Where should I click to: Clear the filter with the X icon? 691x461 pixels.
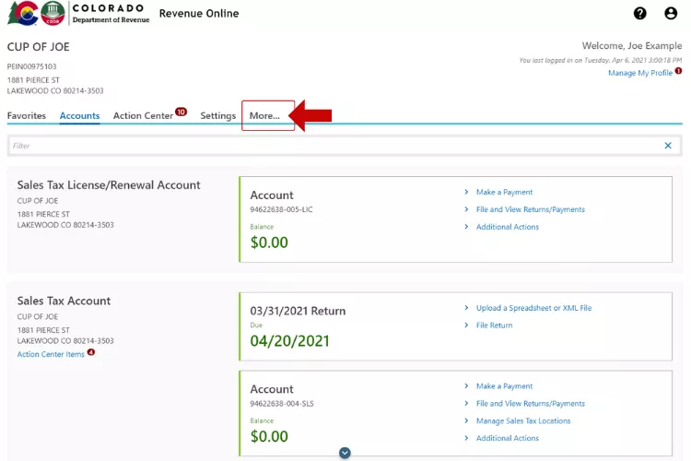coord(668,146)
